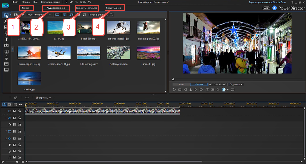This screenshot has height=164, width=306.
Task: Open the media type dropdown in library
Action: [39, 15]
